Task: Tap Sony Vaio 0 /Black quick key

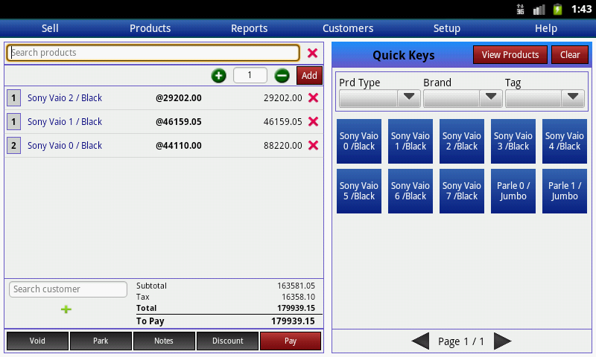Action: (x=359, y=141)
